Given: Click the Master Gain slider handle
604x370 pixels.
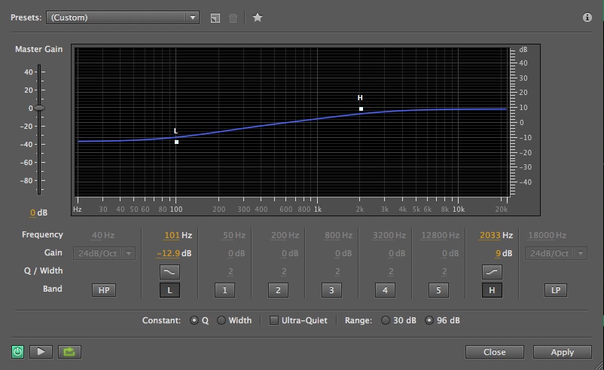Looking at the screenshot, I should 39,108.
